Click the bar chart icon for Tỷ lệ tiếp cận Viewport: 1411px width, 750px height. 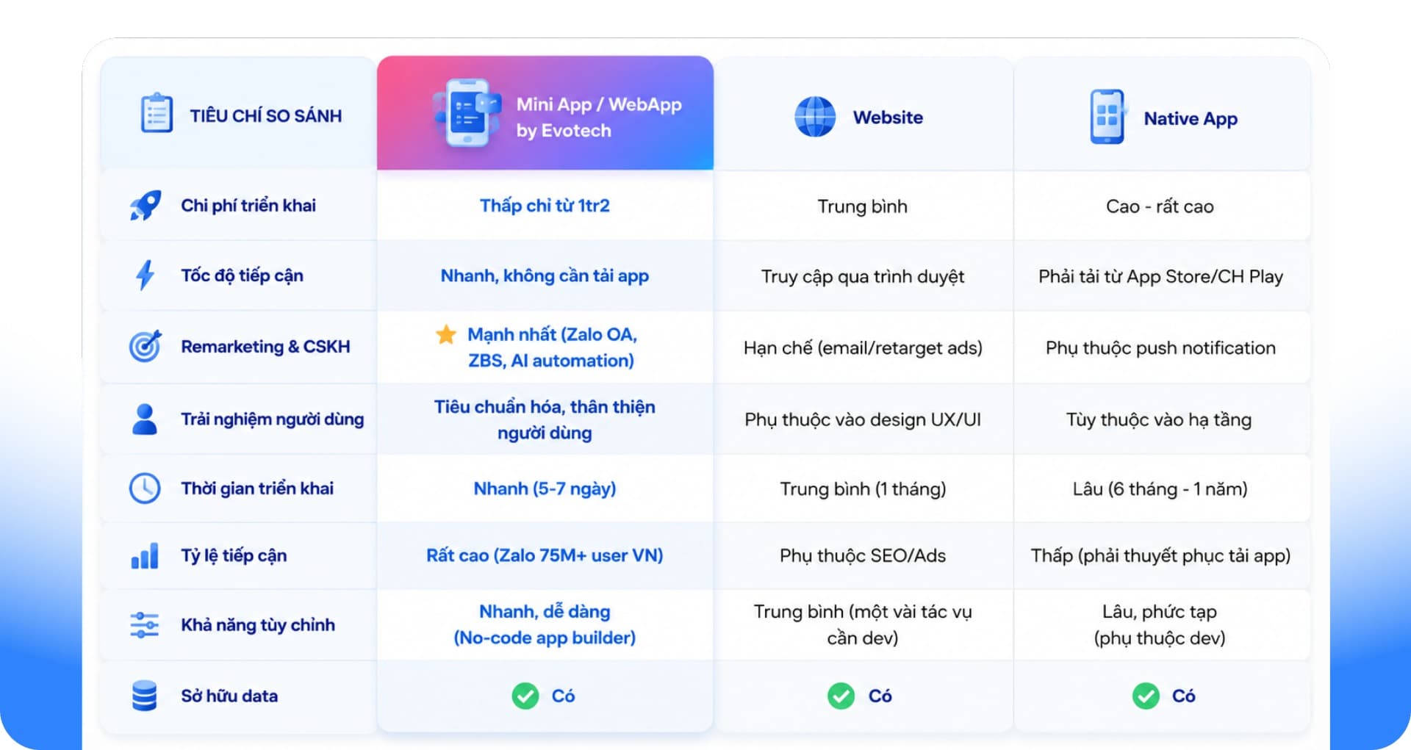[x=145, y=556]
